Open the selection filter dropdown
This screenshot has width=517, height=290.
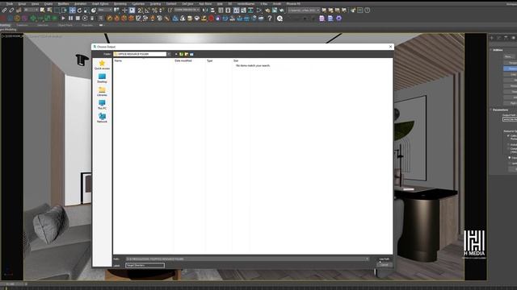31,10
